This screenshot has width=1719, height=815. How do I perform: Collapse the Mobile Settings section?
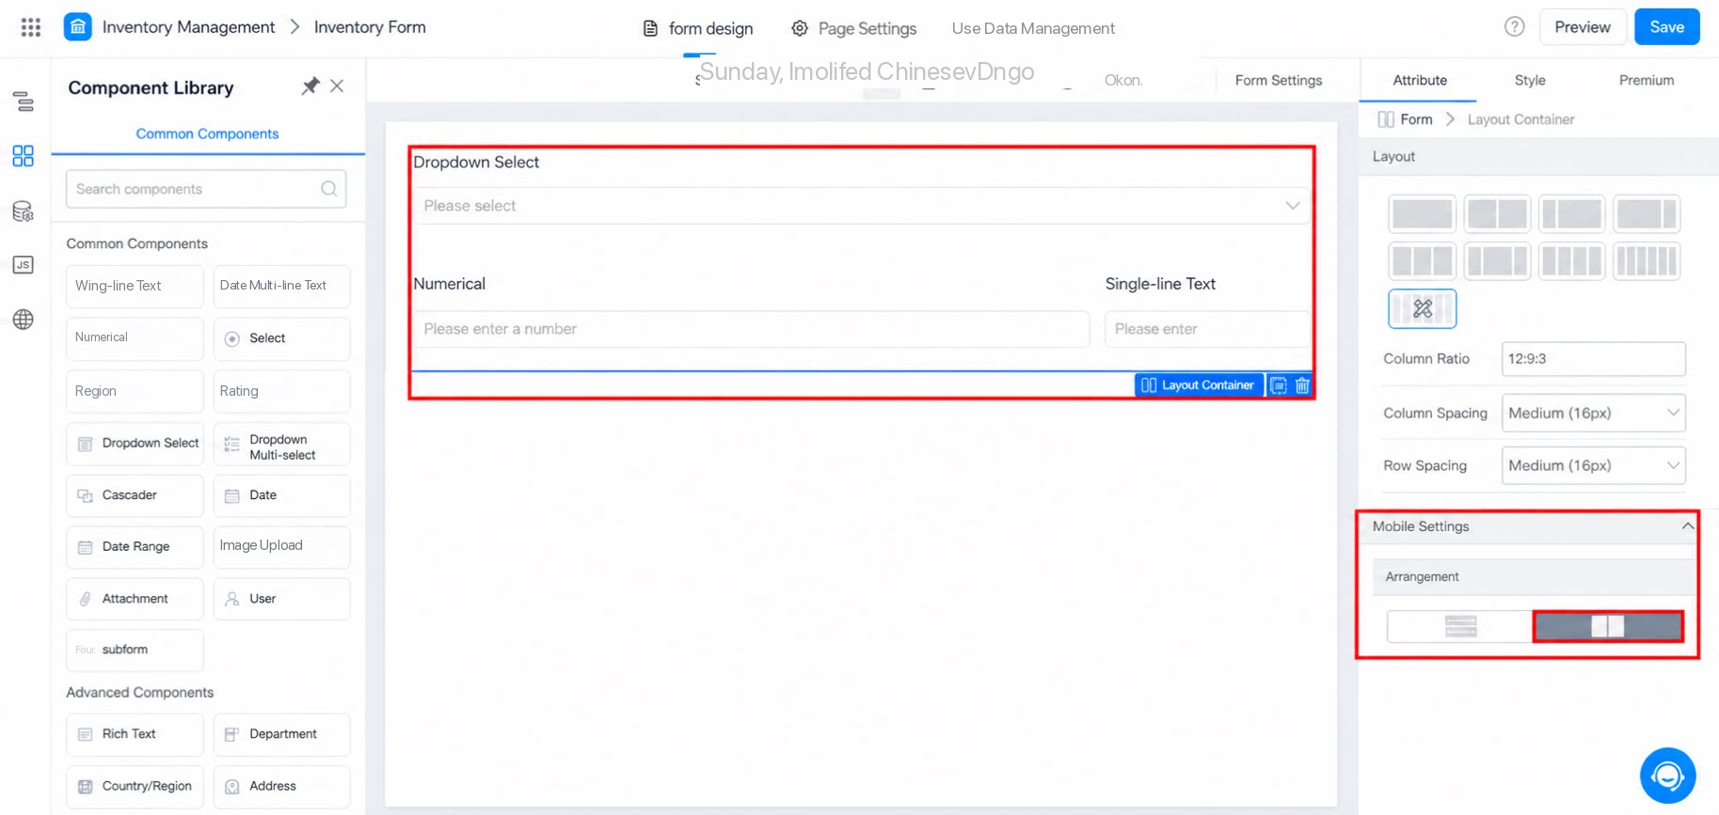coord(1687,526)
